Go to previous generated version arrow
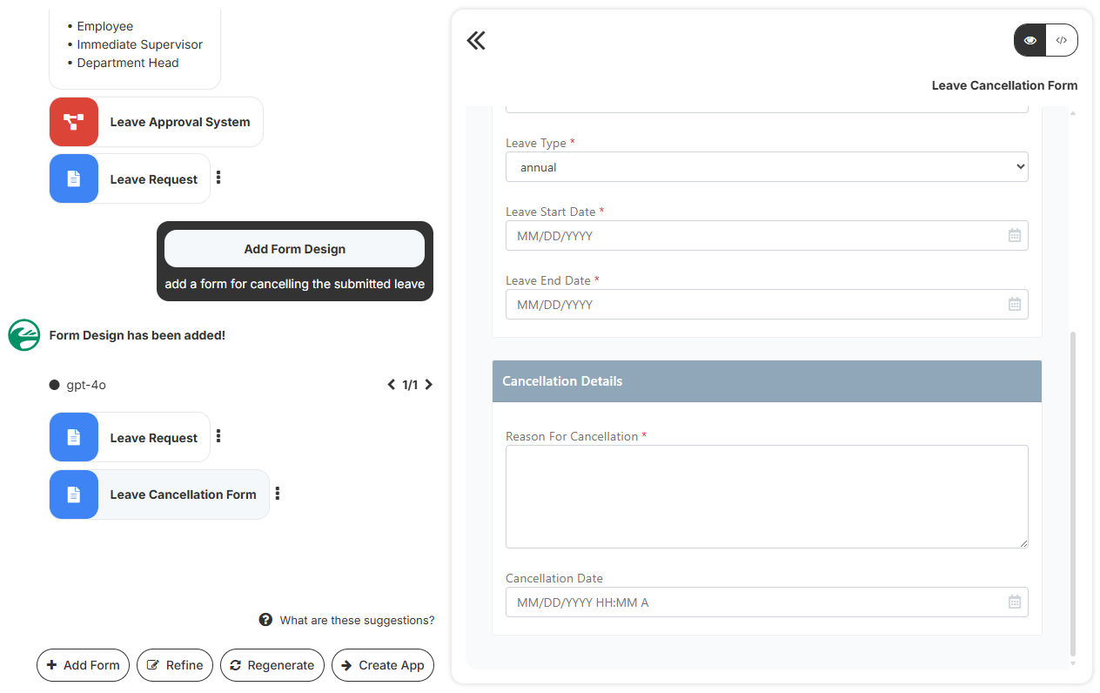Image resolution: width=1100 pixels, height=693 pixels. (392, 385)
